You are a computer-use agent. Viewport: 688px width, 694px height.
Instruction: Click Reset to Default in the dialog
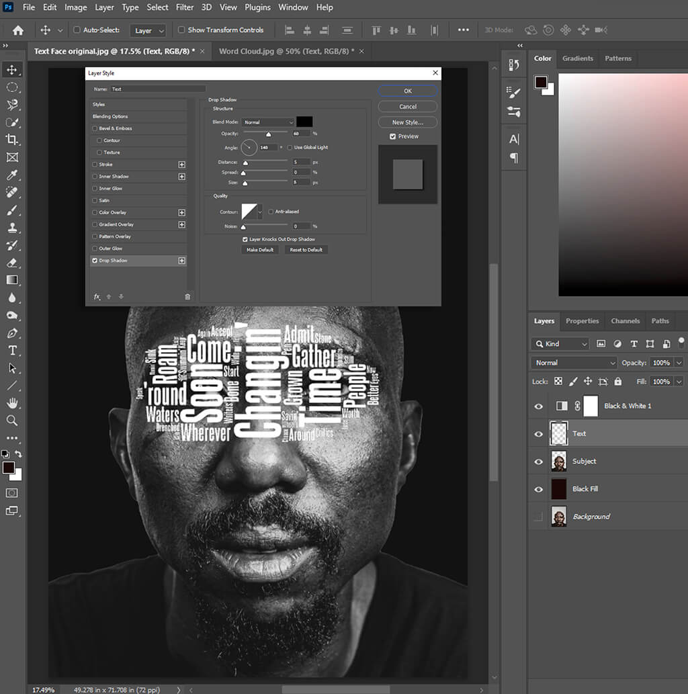pyautogui.click(x=306, y=249)
